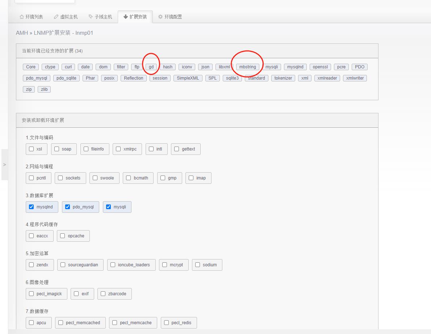The width and height of the screenshot is (431, 334).
Task: Uncheck the mysqlnd extension
Action: tap(32, 207)
